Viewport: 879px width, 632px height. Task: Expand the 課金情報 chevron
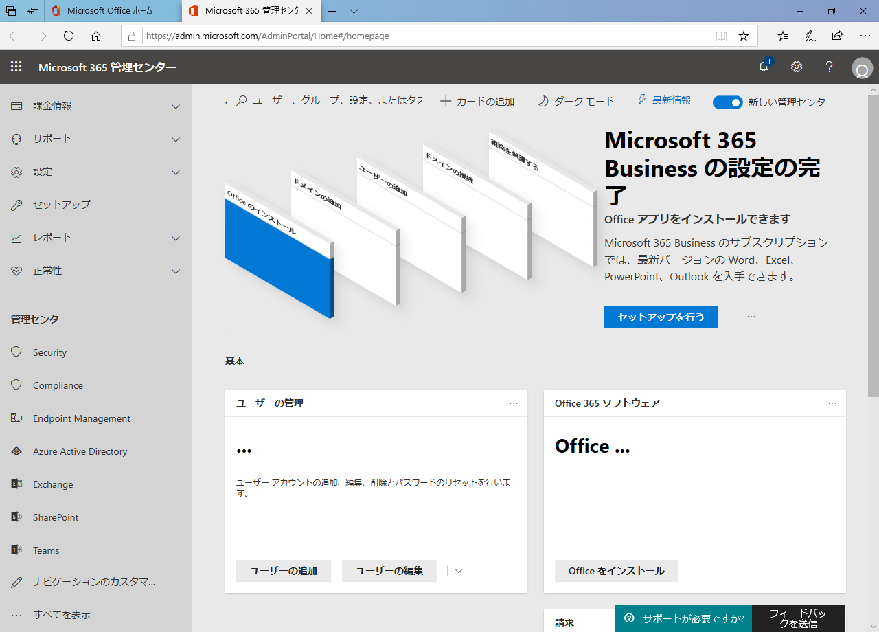pyautogui.click(x=176, y=106)
